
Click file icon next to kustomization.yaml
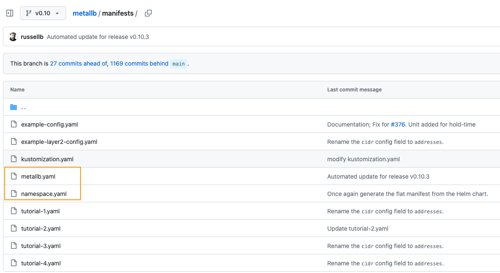14,159
